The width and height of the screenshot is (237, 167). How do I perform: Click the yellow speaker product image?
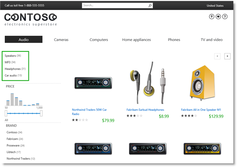click(202, 83)
